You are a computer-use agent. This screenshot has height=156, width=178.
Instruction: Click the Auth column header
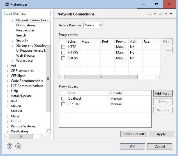[x=135, y=42]
